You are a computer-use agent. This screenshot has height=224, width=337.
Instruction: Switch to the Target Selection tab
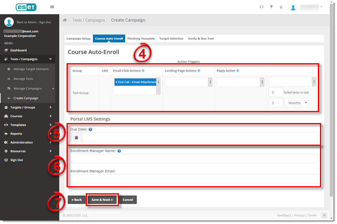click(x=171, y=39)
